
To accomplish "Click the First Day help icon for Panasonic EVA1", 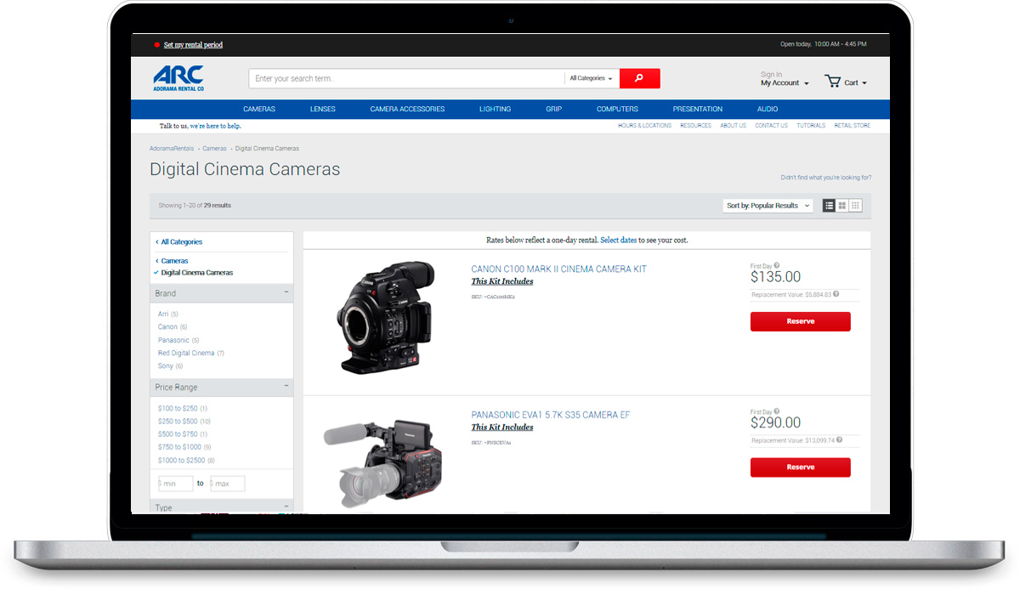I will coord(777,411).
